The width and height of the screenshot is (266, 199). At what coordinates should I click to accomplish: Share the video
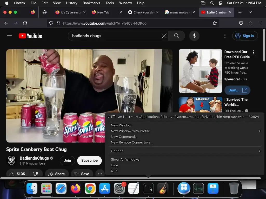click(x=57, y=174)
